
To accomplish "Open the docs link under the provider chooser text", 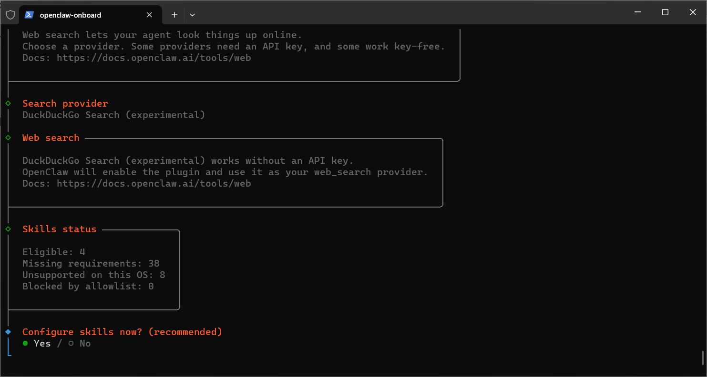I will pos(154,58).
